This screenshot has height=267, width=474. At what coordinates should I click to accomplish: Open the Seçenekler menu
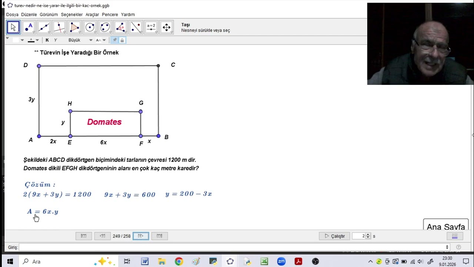pyautogui.click(x=72, y=14)
